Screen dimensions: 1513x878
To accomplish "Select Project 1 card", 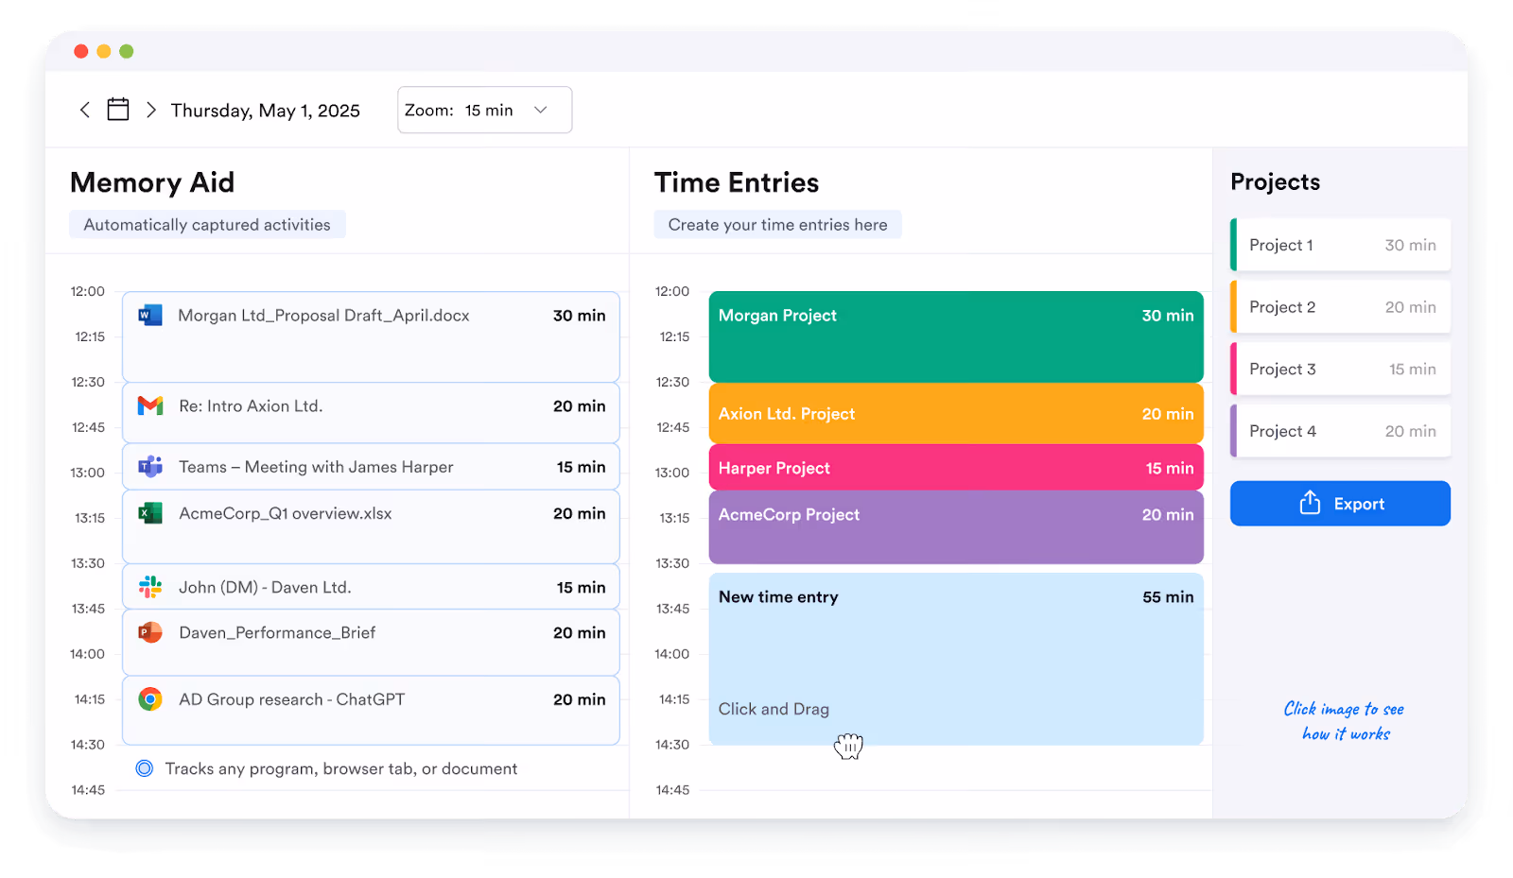I will pyautogui.click(x=1340, y=245).
